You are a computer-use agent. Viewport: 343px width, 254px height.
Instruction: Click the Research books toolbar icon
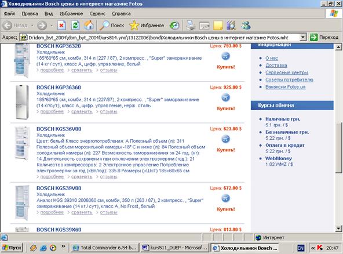[231, 26]
